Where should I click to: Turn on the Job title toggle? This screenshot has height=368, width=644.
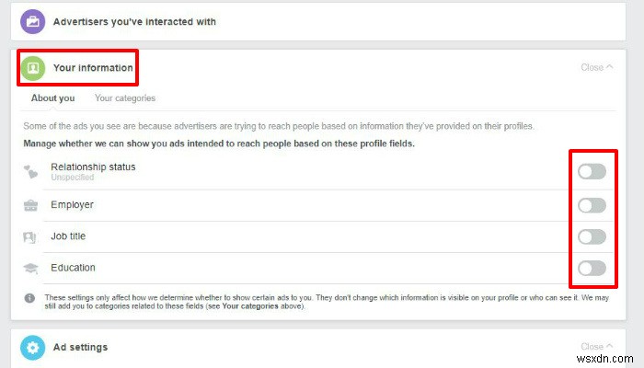pyautogui.click(x=592, y=237)
